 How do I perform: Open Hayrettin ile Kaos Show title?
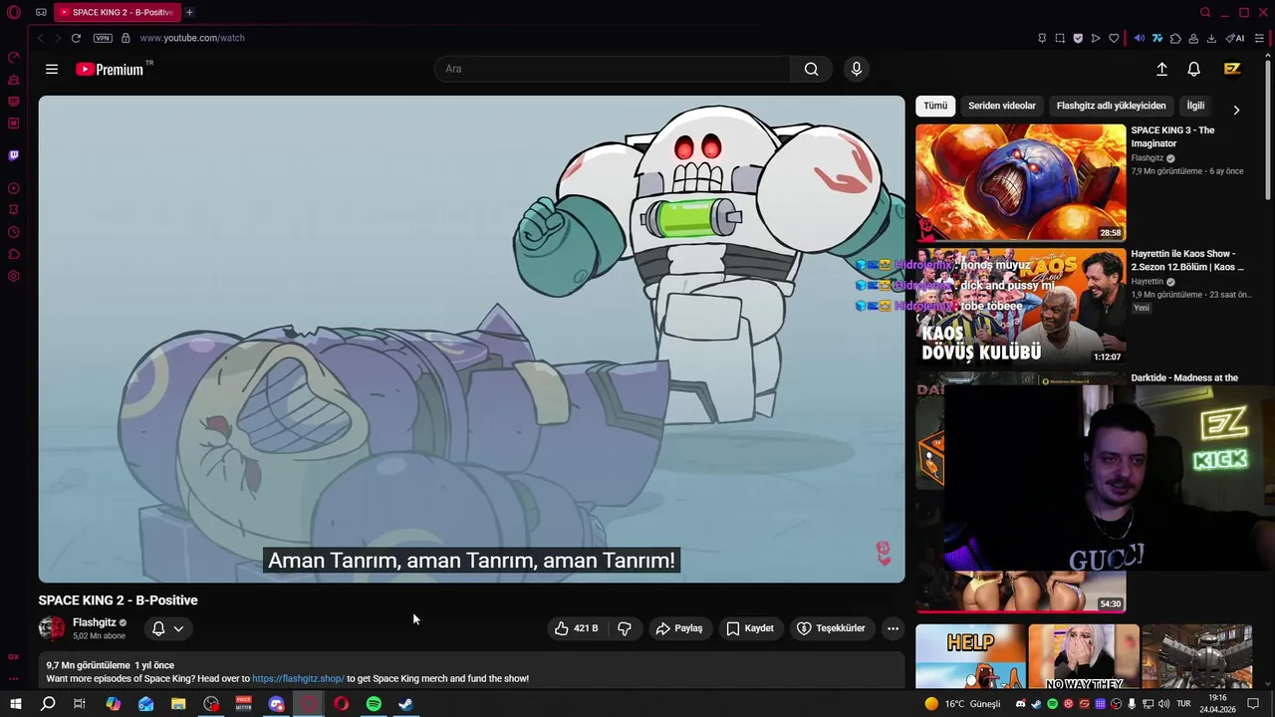tap(1187, 260)
